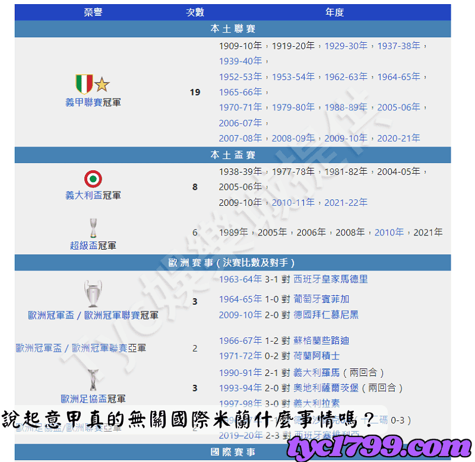The height and width of the screenshot is (462, 475).
Task: Open 歐洲冠軍盃 / 歐洲冠軍聯賽亞軍 link
Action: 81,348
